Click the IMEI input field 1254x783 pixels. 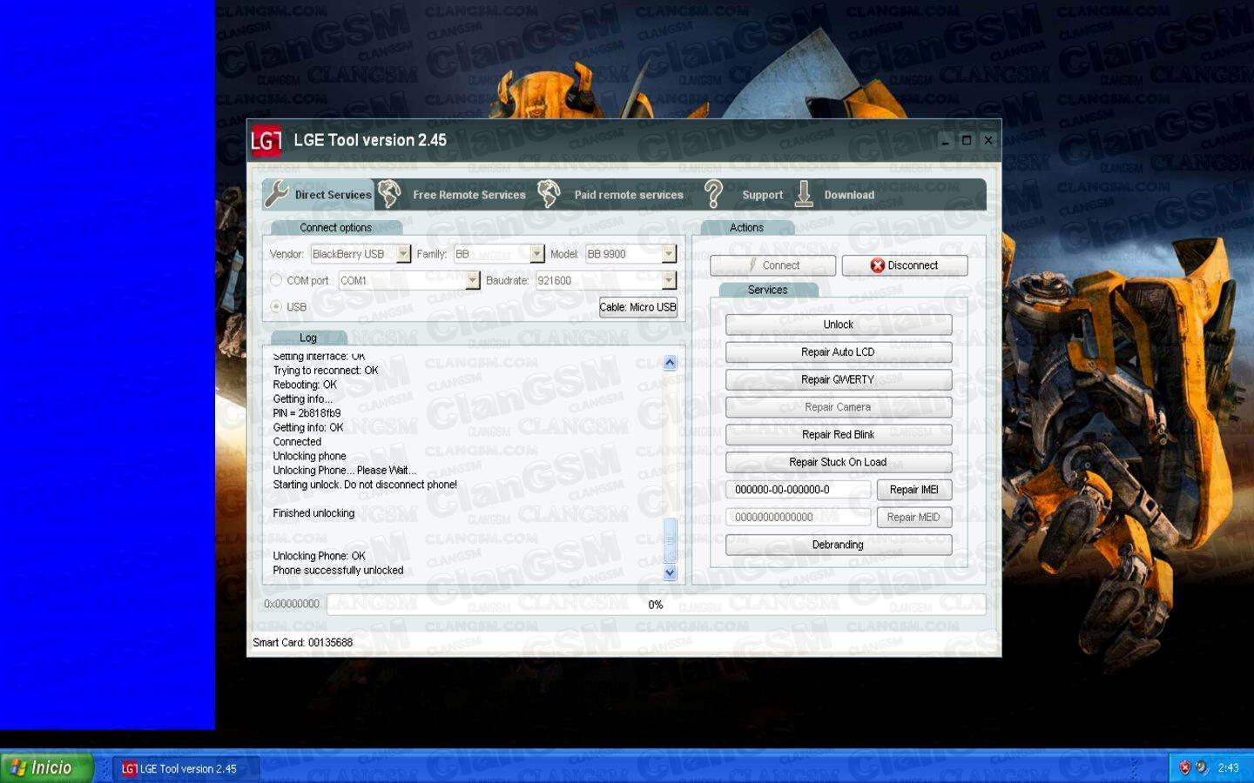(x=798, y=490)
